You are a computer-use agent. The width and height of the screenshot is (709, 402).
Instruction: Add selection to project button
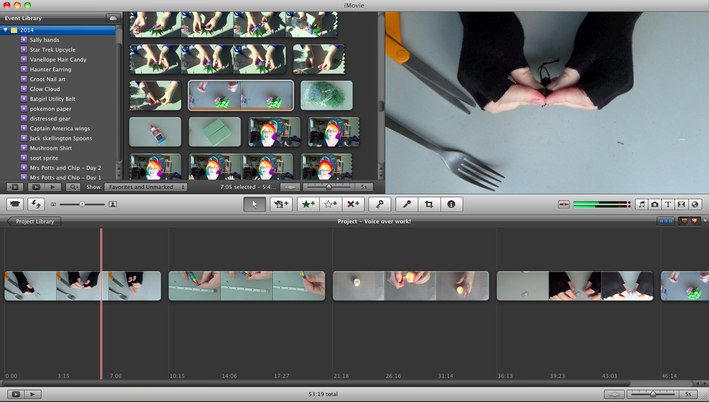[281, 204]
